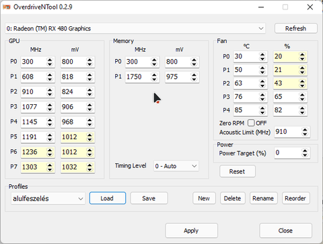Create a New profile
The image size is (323, 244).
pos(204,198)
